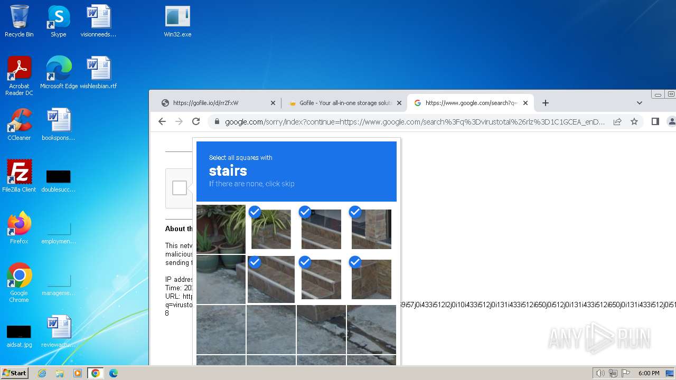
Task: Launch the Google Chrome desktop shortcut
Action: click(19, 282)
